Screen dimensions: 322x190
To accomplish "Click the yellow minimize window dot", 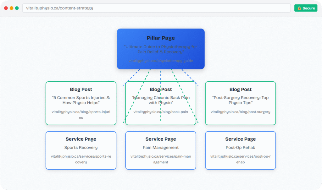I will click(x=12, y=8).
